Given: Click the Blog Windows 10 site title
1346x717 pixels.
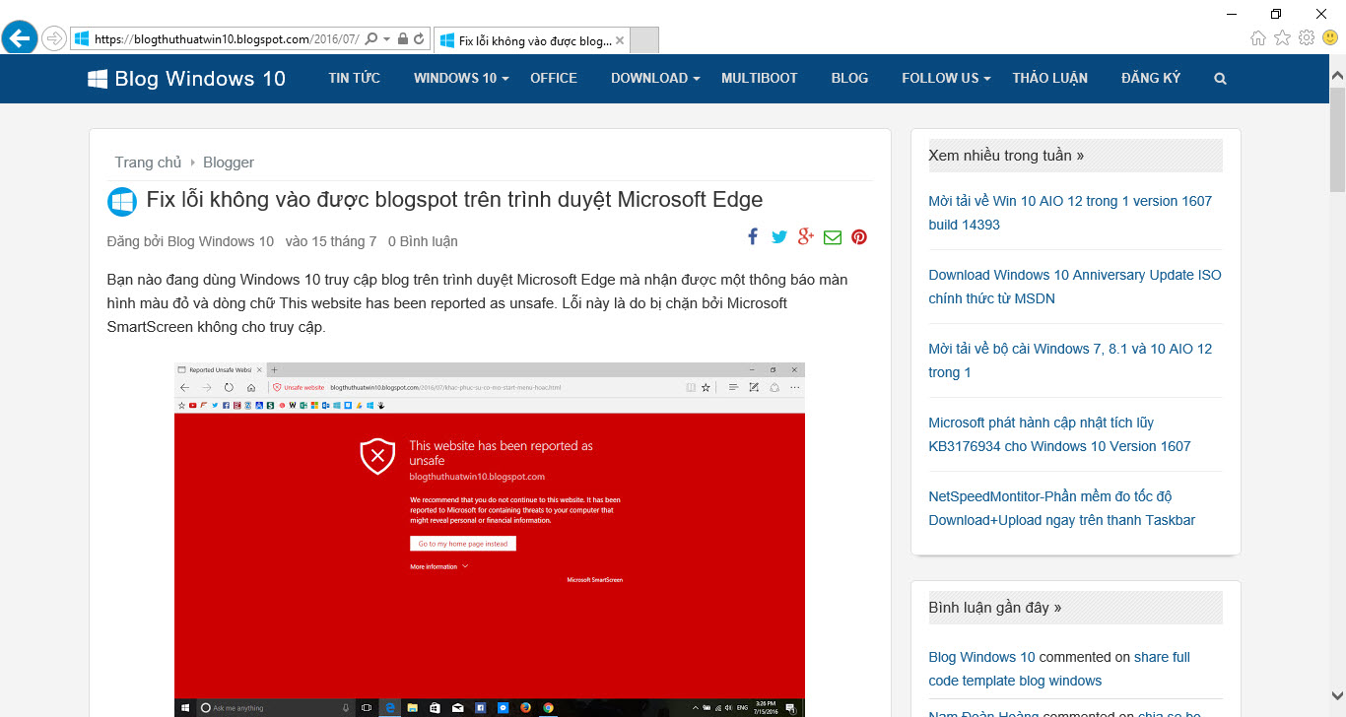Looking at the screenshot, I should click(x=200, y=79).
